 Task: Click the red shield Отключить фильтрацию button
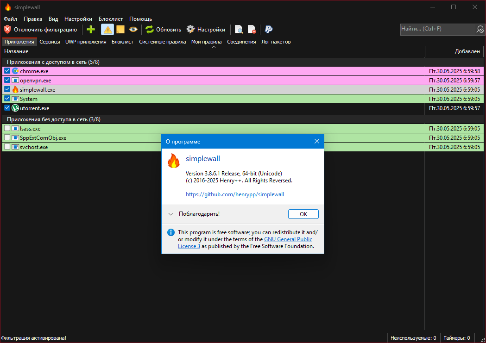pyautogui.click(x=40, y=30)
